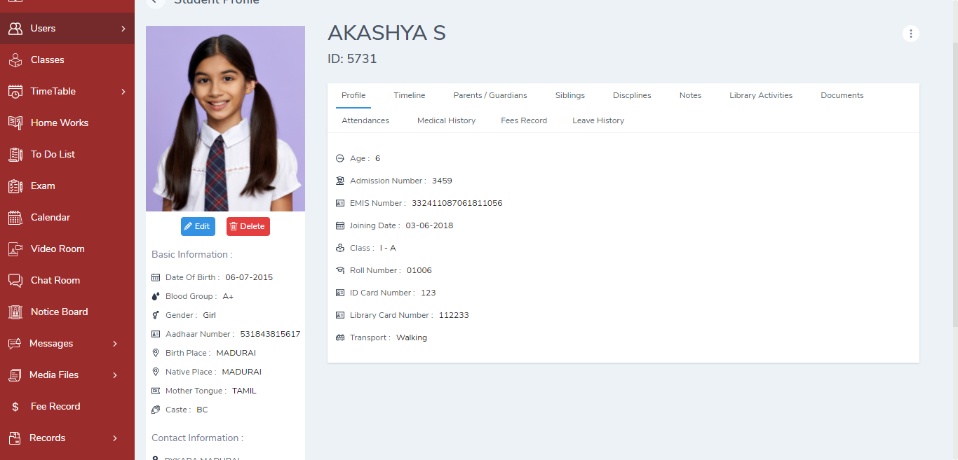The width and height of the screenshot is (958, 460).
Task: Open the Video Room icon
Action: pos(15,249)
